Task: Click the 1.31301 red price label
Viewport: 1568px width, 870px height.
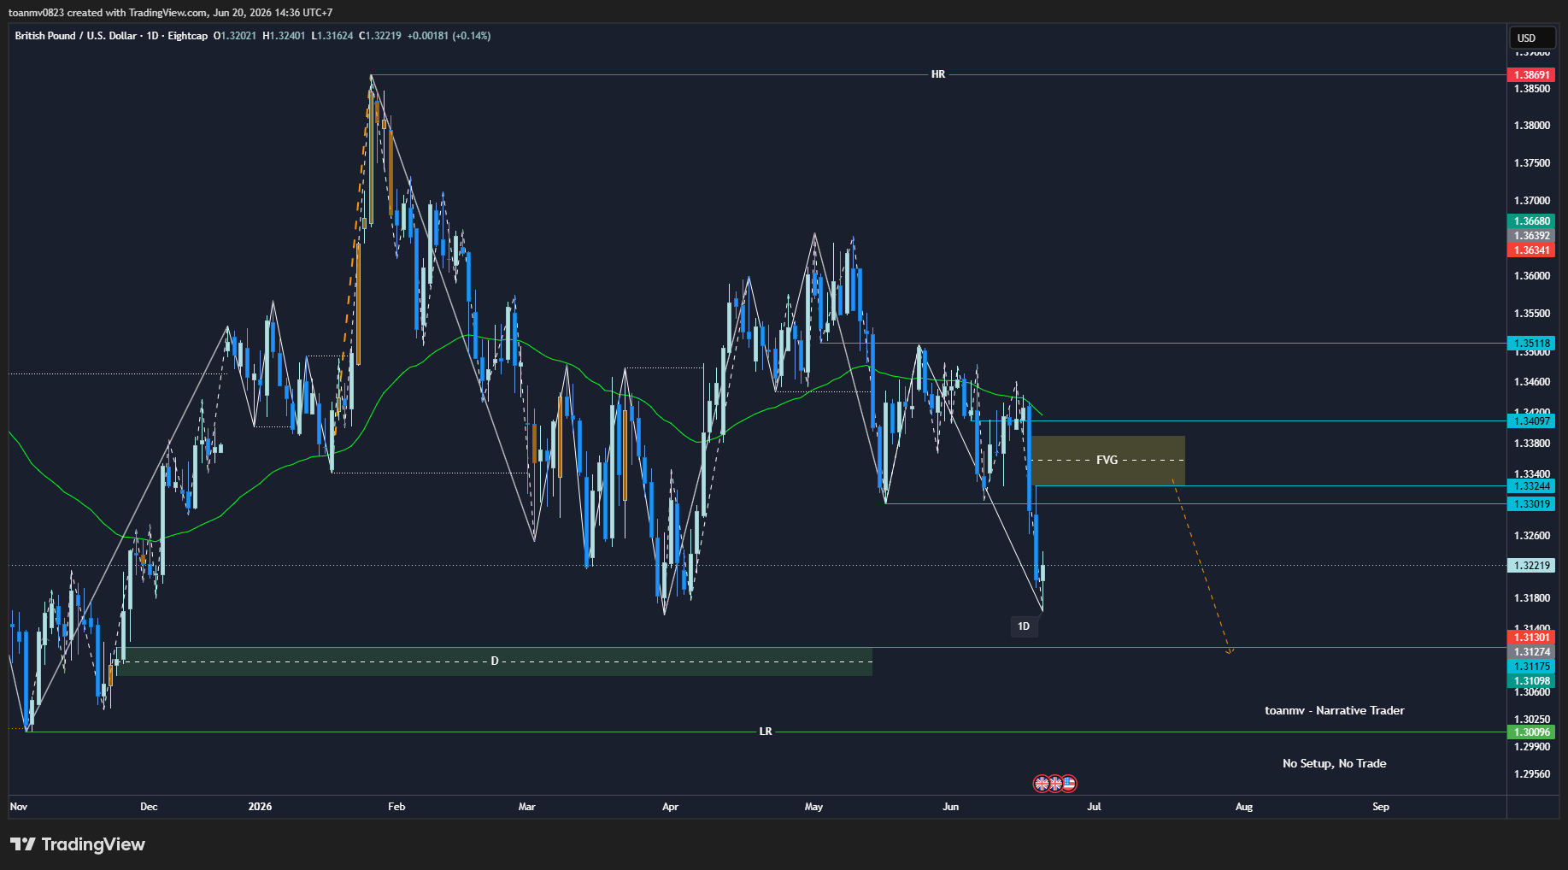Action: pos(1532,638)
